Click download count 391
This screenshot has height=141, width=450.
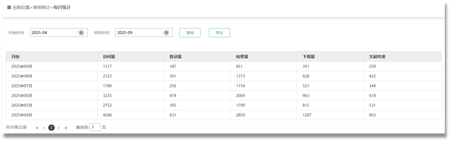point(306,66)
